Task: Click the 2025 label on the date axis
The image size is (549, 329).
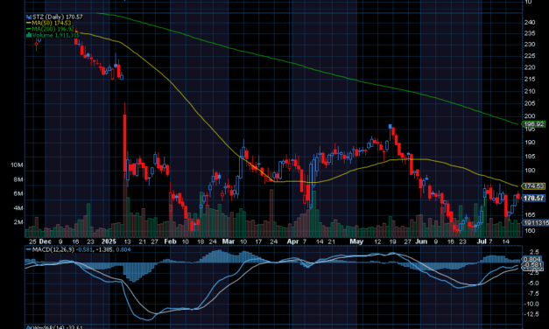Action: point(109,241)
